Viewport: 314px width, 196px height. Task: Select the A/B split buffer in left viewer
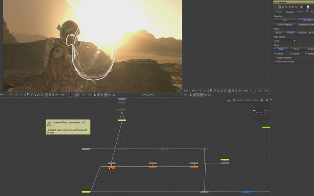[x=50, y=95]
